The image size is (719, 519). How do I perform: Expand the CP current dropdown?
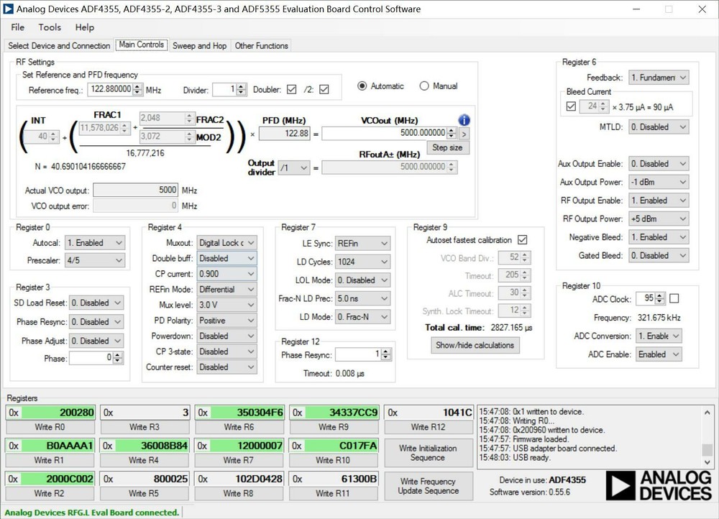pos(226,274)
